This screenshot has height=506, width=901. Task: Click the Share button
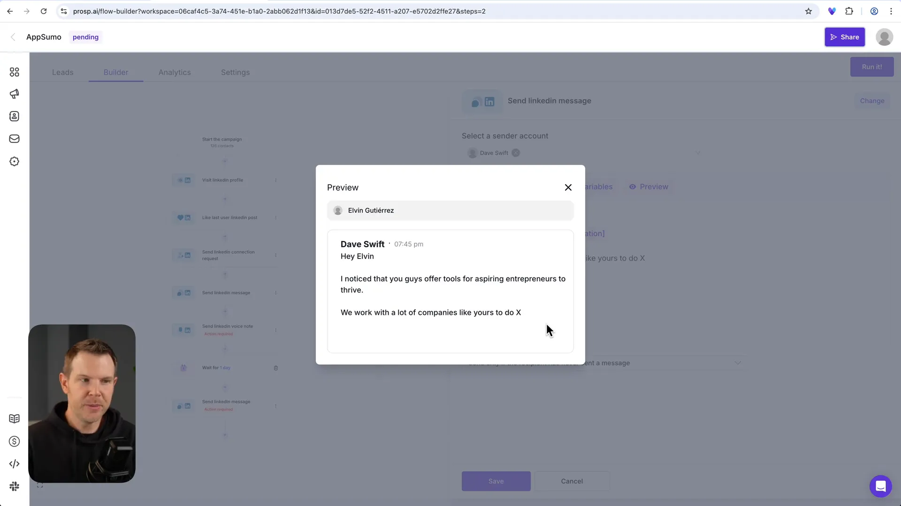tap(844, 37)
